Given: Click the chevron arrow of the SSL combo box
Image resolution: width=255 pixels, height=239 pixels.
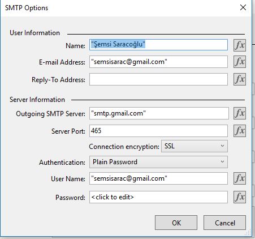Looking at the screenshot, I should [222, 146].
